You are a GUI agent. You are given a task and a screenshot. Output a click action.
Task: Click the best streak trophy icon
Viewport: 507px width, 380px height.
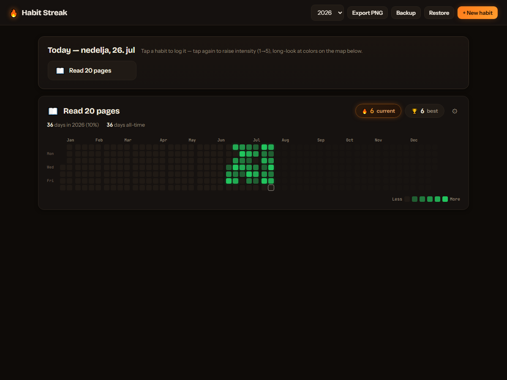pos(414,111)
